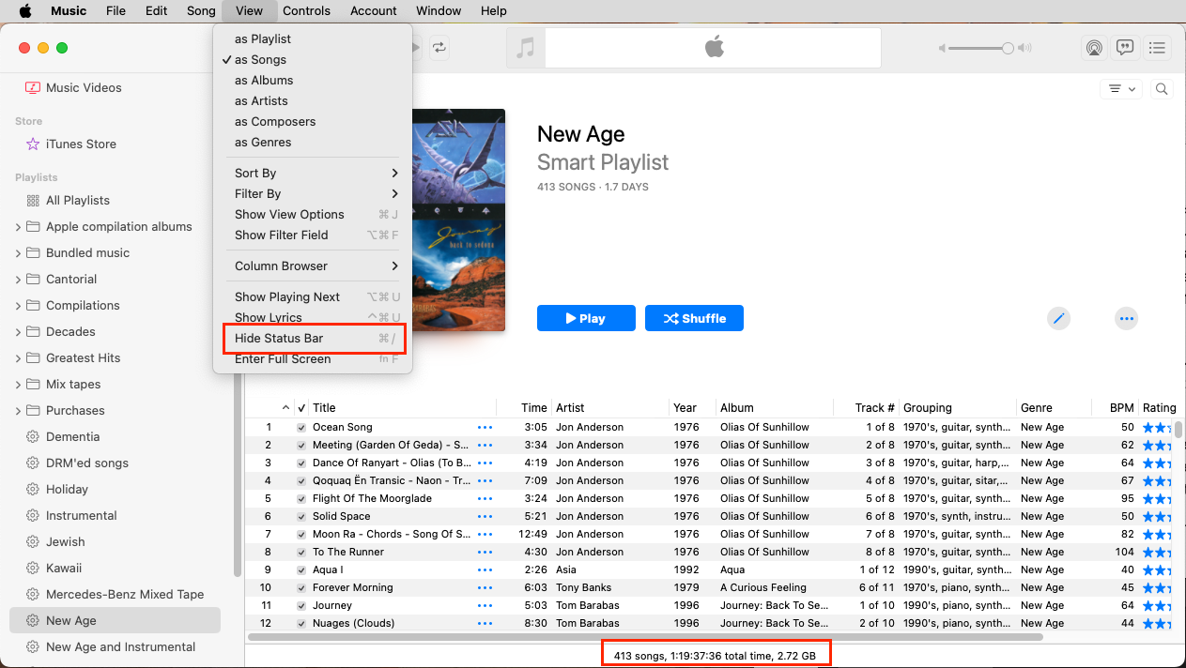This screenshot has height=668, width=1186.
Task: Expand the Greatest Hits folder
Action: (x=18, y=357)
